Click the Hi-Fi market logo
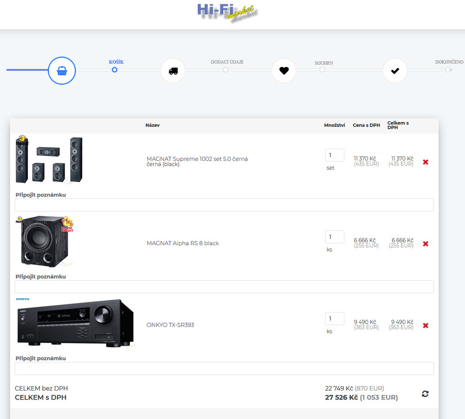The height and width of the screenshot is (419, 465). tap(228, 13)
